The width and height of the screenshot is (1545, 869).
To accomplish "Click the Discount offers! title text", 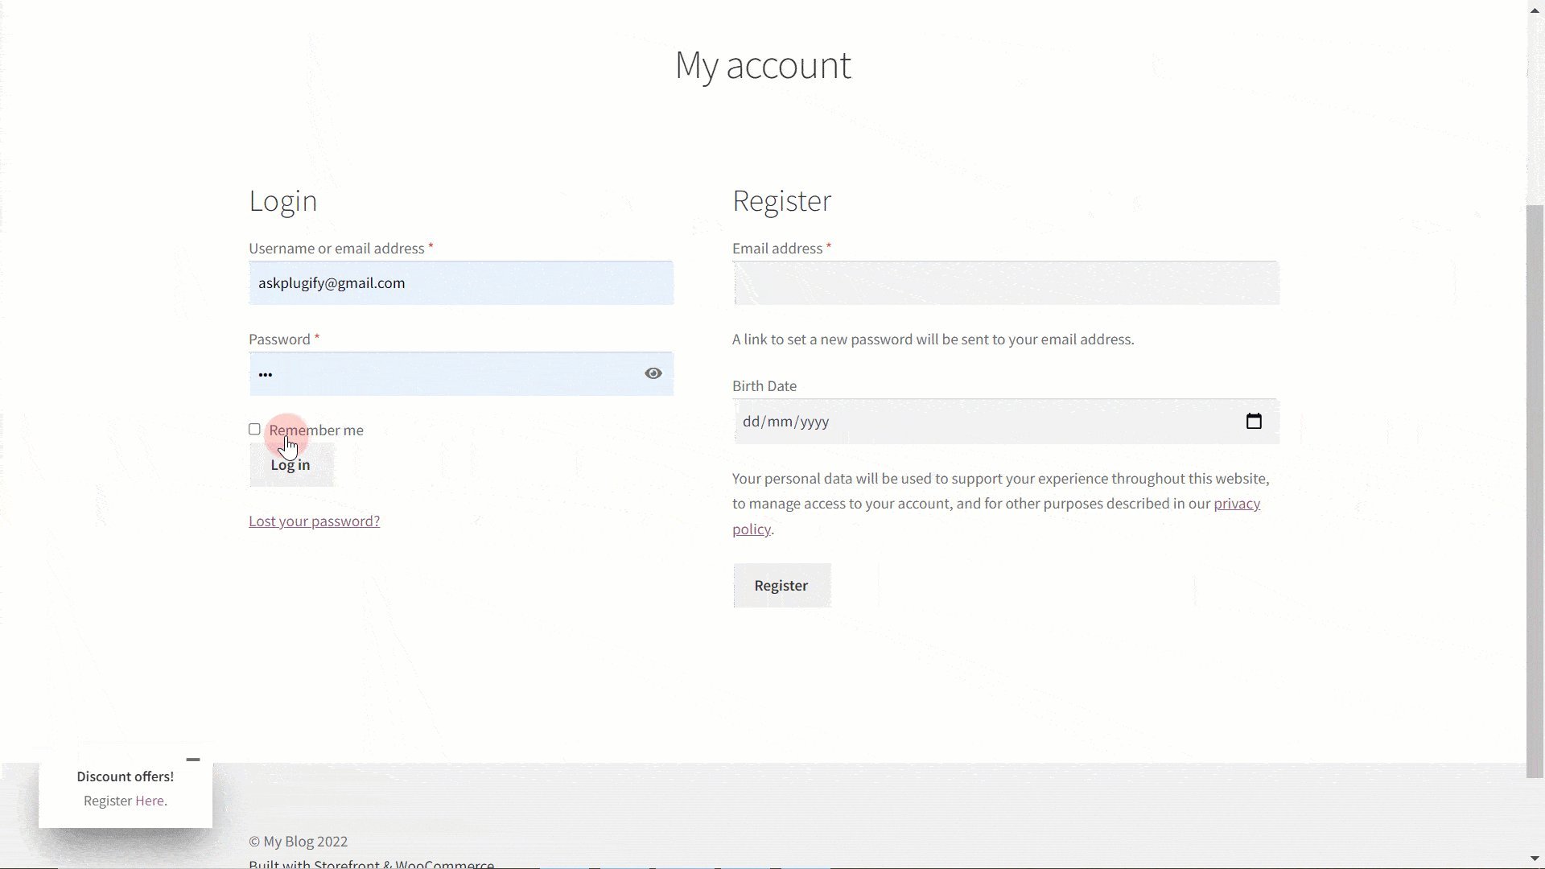I will pyautogui.click(x=126, y=777).
